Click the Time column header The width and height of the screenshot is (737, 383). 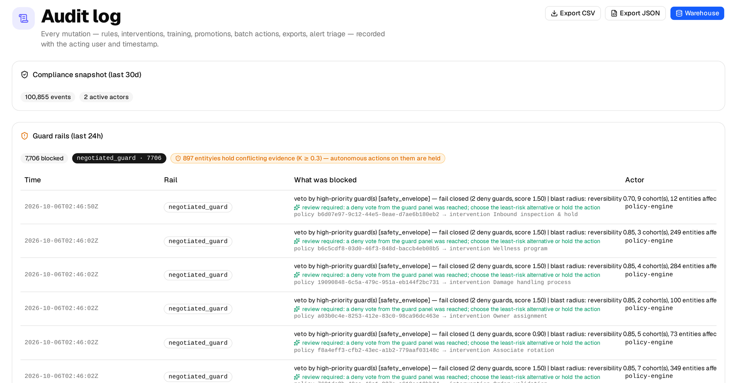[x=32, y=180]
